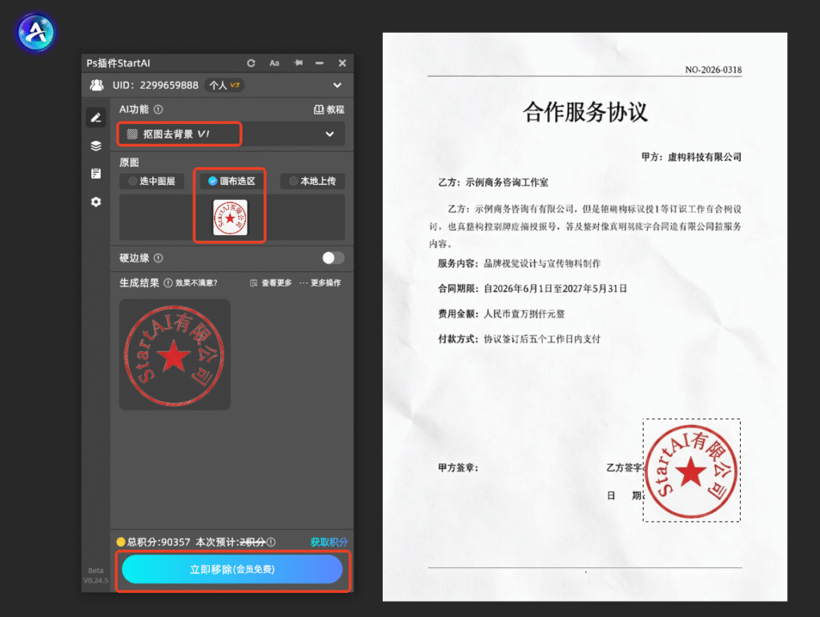Click the 甲方签章 text on document

tap(458, 467)
